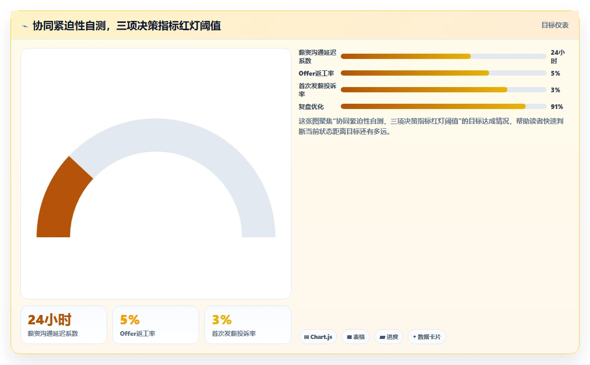Click the lightning icon beside the card title
The height and width of the screenshot is (365, 590).
(x=25, y=26)
